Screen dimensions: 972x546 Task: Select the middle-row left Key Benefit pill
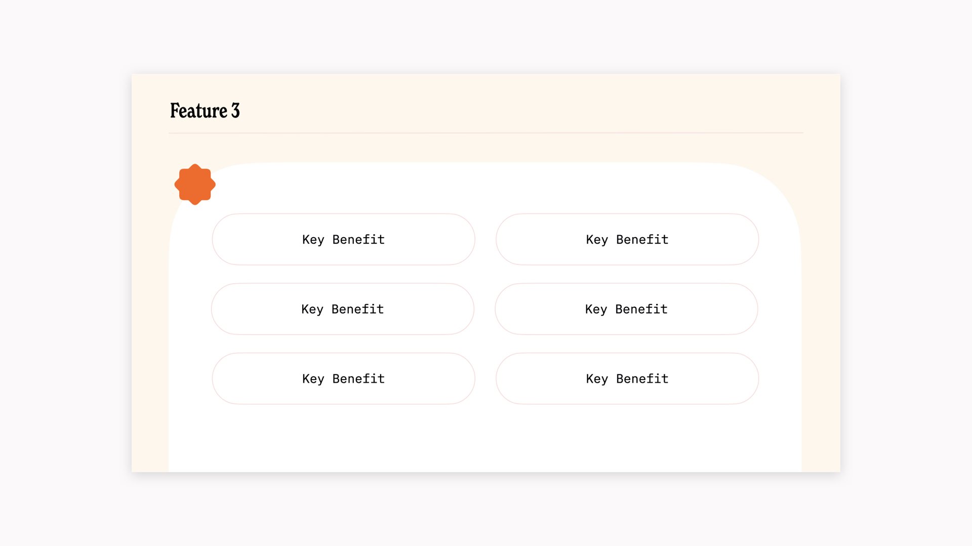[343, 309]
